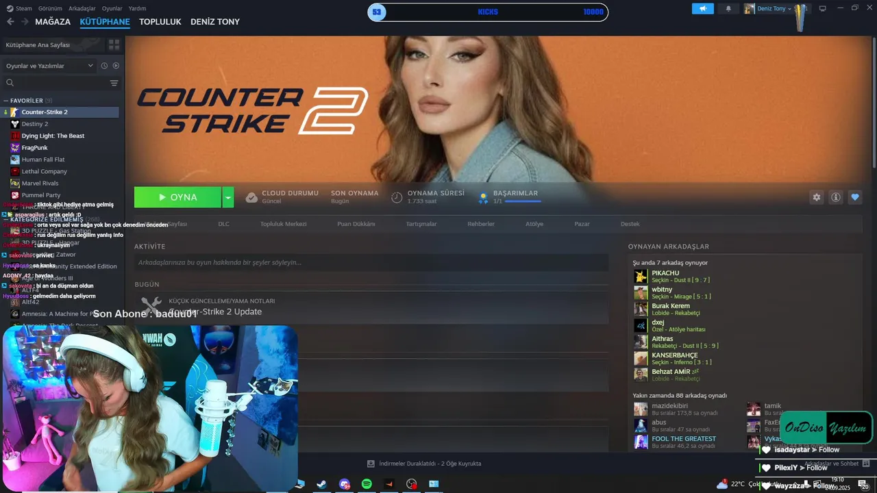Open the notifications bell

(728, 9)
